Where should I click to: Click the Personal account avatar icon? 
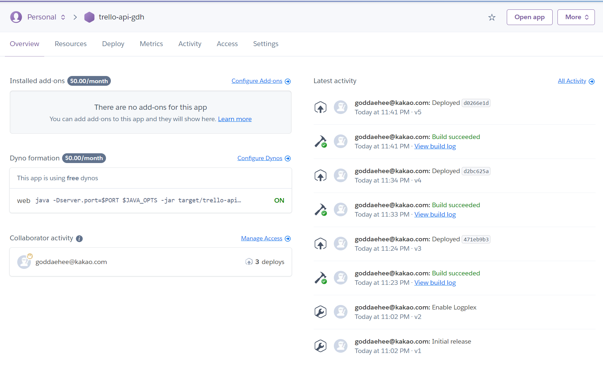16,17
